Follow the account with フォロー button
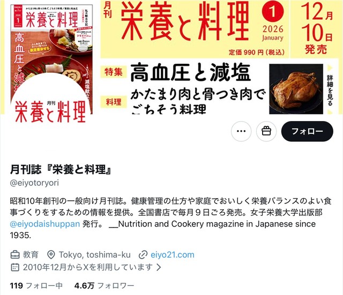 coord(307,131)
